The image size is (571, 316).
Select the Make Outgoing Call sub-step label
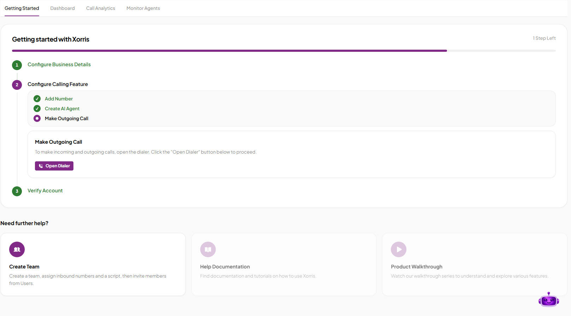coord(66,118)
